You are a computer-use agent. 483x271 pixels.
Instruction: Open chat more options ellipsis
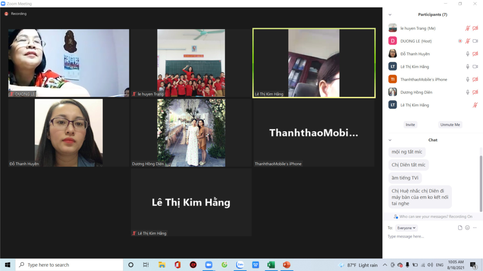click(x=475, y=228)
